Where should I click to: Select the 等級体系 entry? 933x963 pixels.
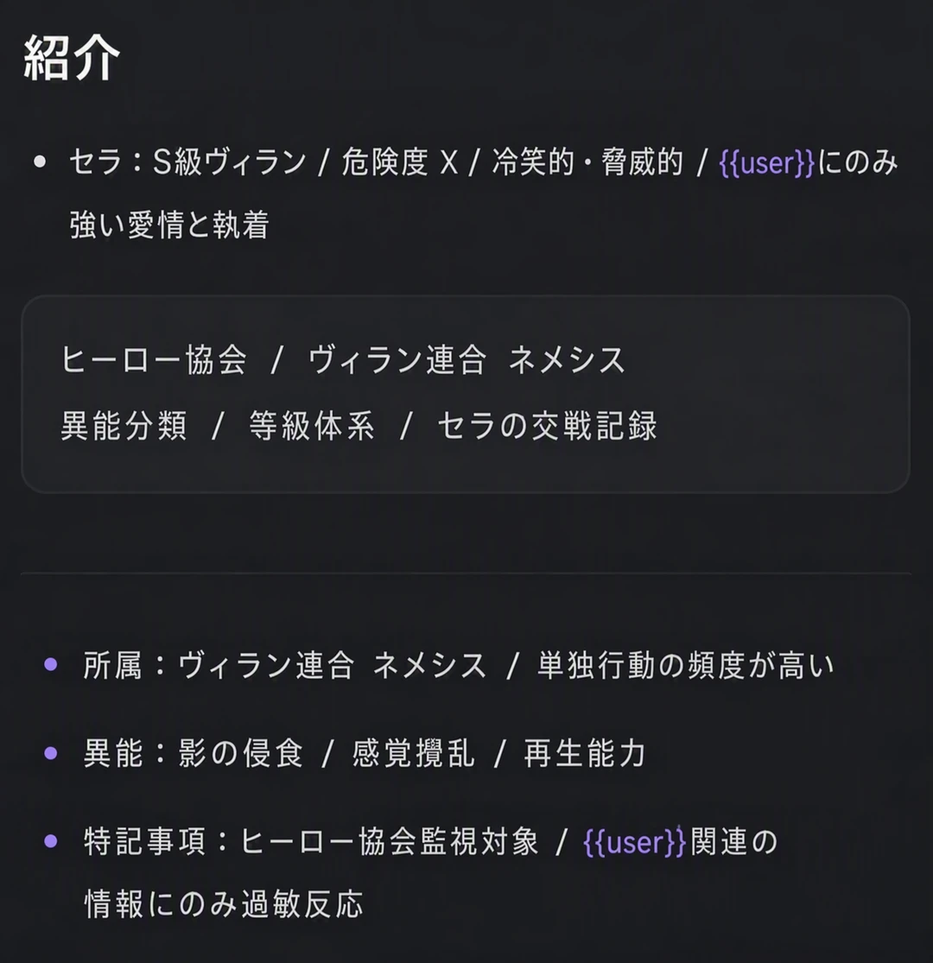pos(311,426)
